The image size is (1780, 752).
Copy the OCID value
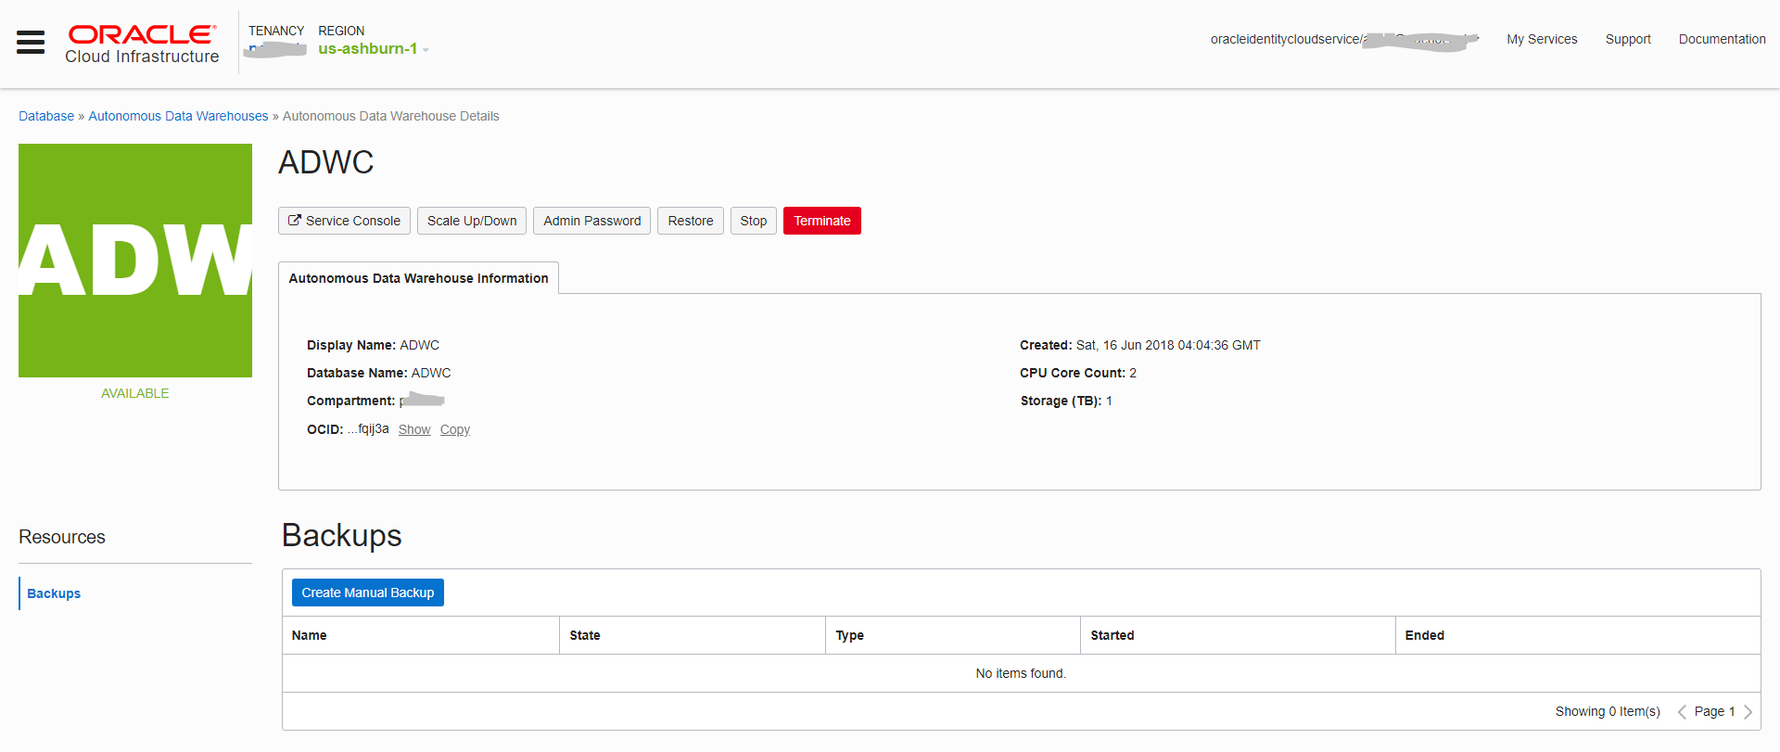tap(455, 429)
